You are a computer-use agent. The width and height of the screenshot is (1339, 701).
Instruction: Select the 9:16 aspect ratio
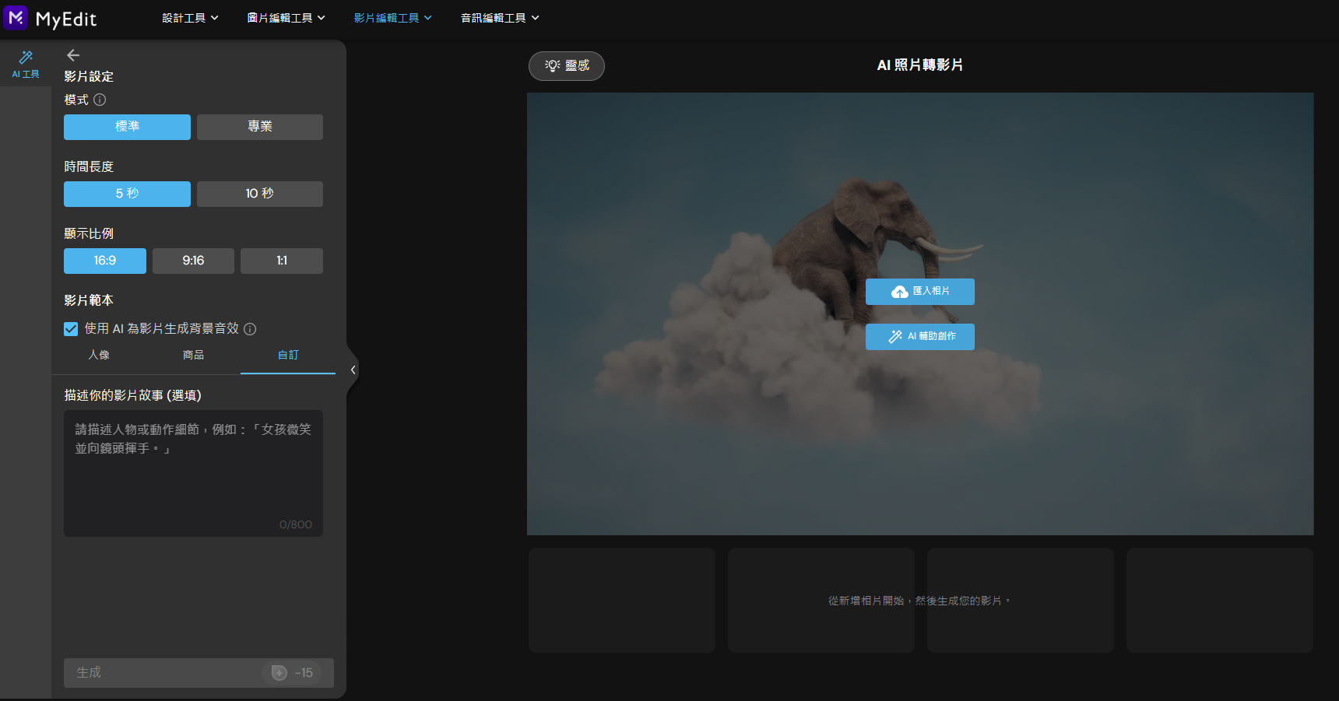[193, 261]
